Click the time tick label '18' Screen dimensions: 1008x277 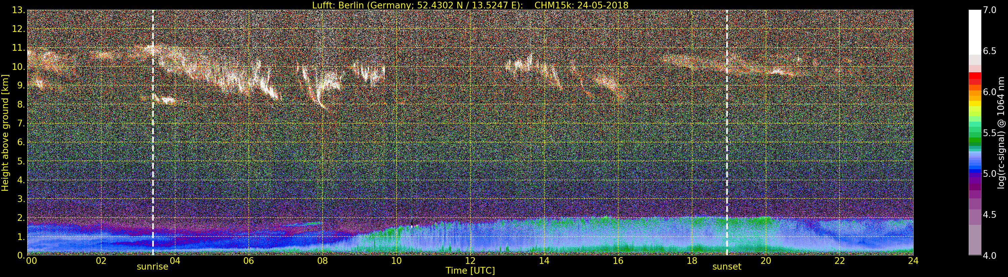(x=692, y=261)
